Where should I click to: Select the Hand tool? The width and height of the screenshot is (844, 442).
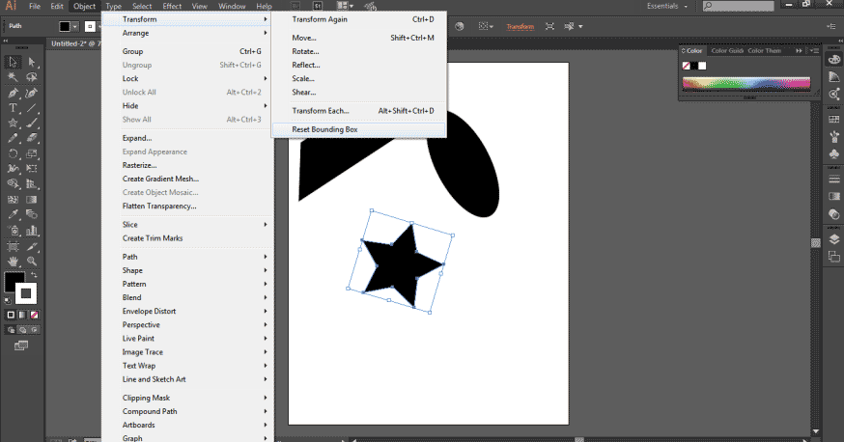point(13,262)
